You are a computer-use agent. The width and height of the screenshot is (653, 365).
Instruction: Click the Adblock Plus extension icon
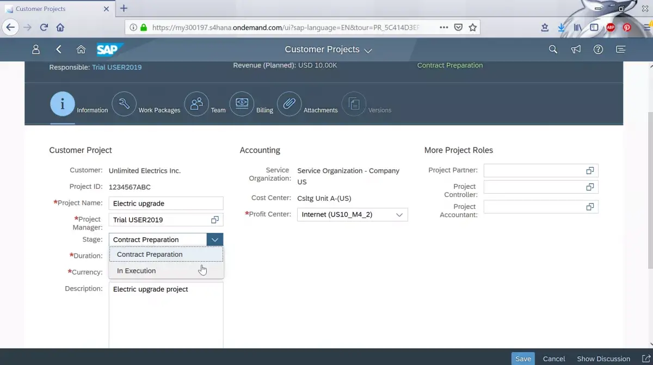point(611,27)
